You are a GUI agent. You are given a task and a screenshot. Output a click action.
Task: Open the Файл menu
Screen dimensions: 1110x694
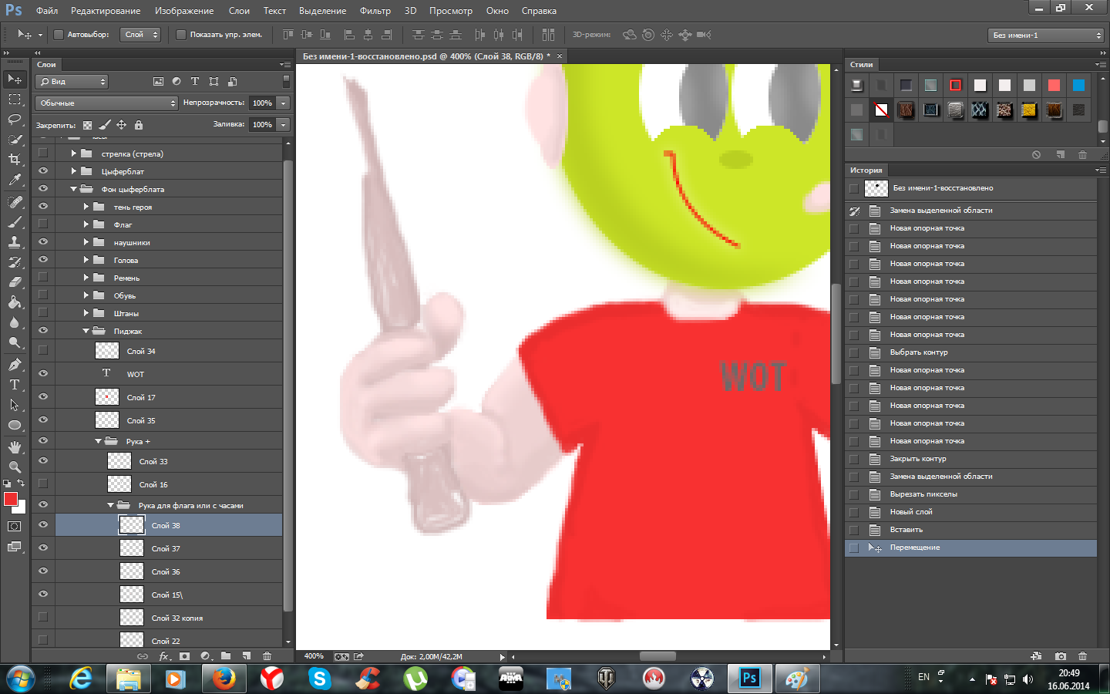click(x=47, y=11)
